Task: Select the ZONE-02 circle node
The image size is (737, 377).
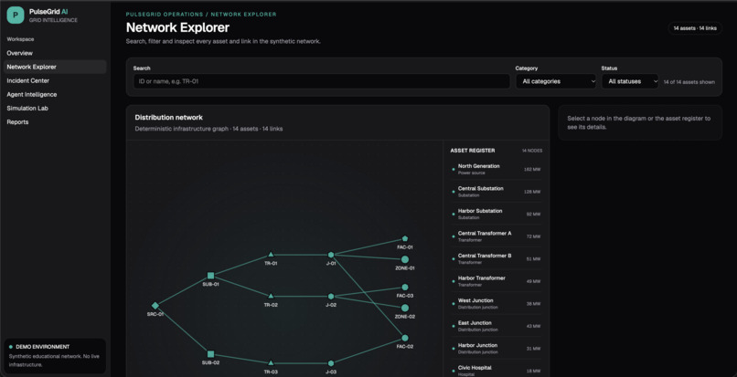Action: point(405,308)
